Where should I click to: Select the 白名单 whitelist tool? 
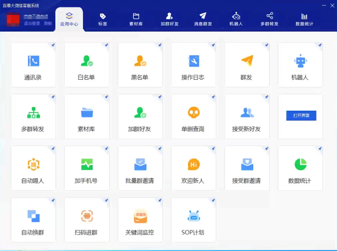(x=87, y=64)
